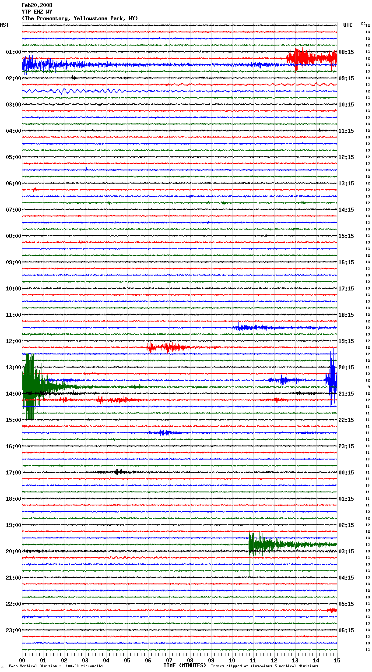Image resolution: width=372 pixels, height=672 pixels.
Task: Click the Feb20,2008 date label
Action: point(37,5)
